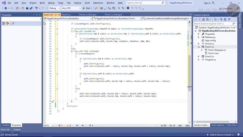Collapse the else block at line 75

pos(57,89)
